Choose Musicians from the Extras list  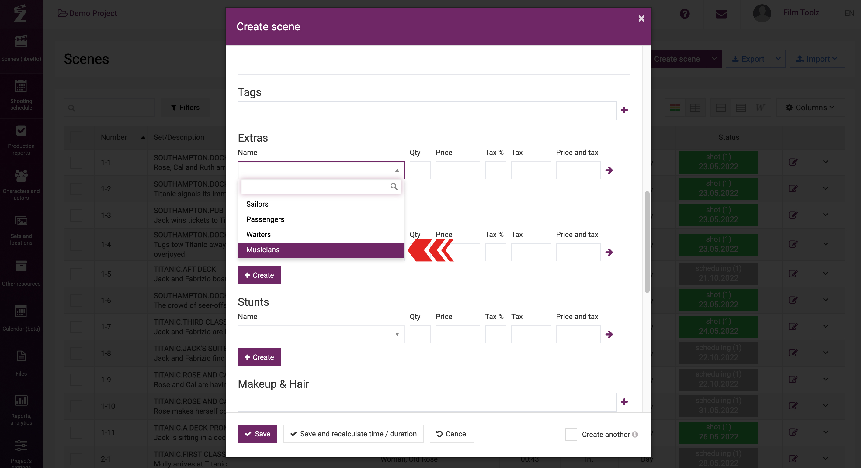(321, 250)
